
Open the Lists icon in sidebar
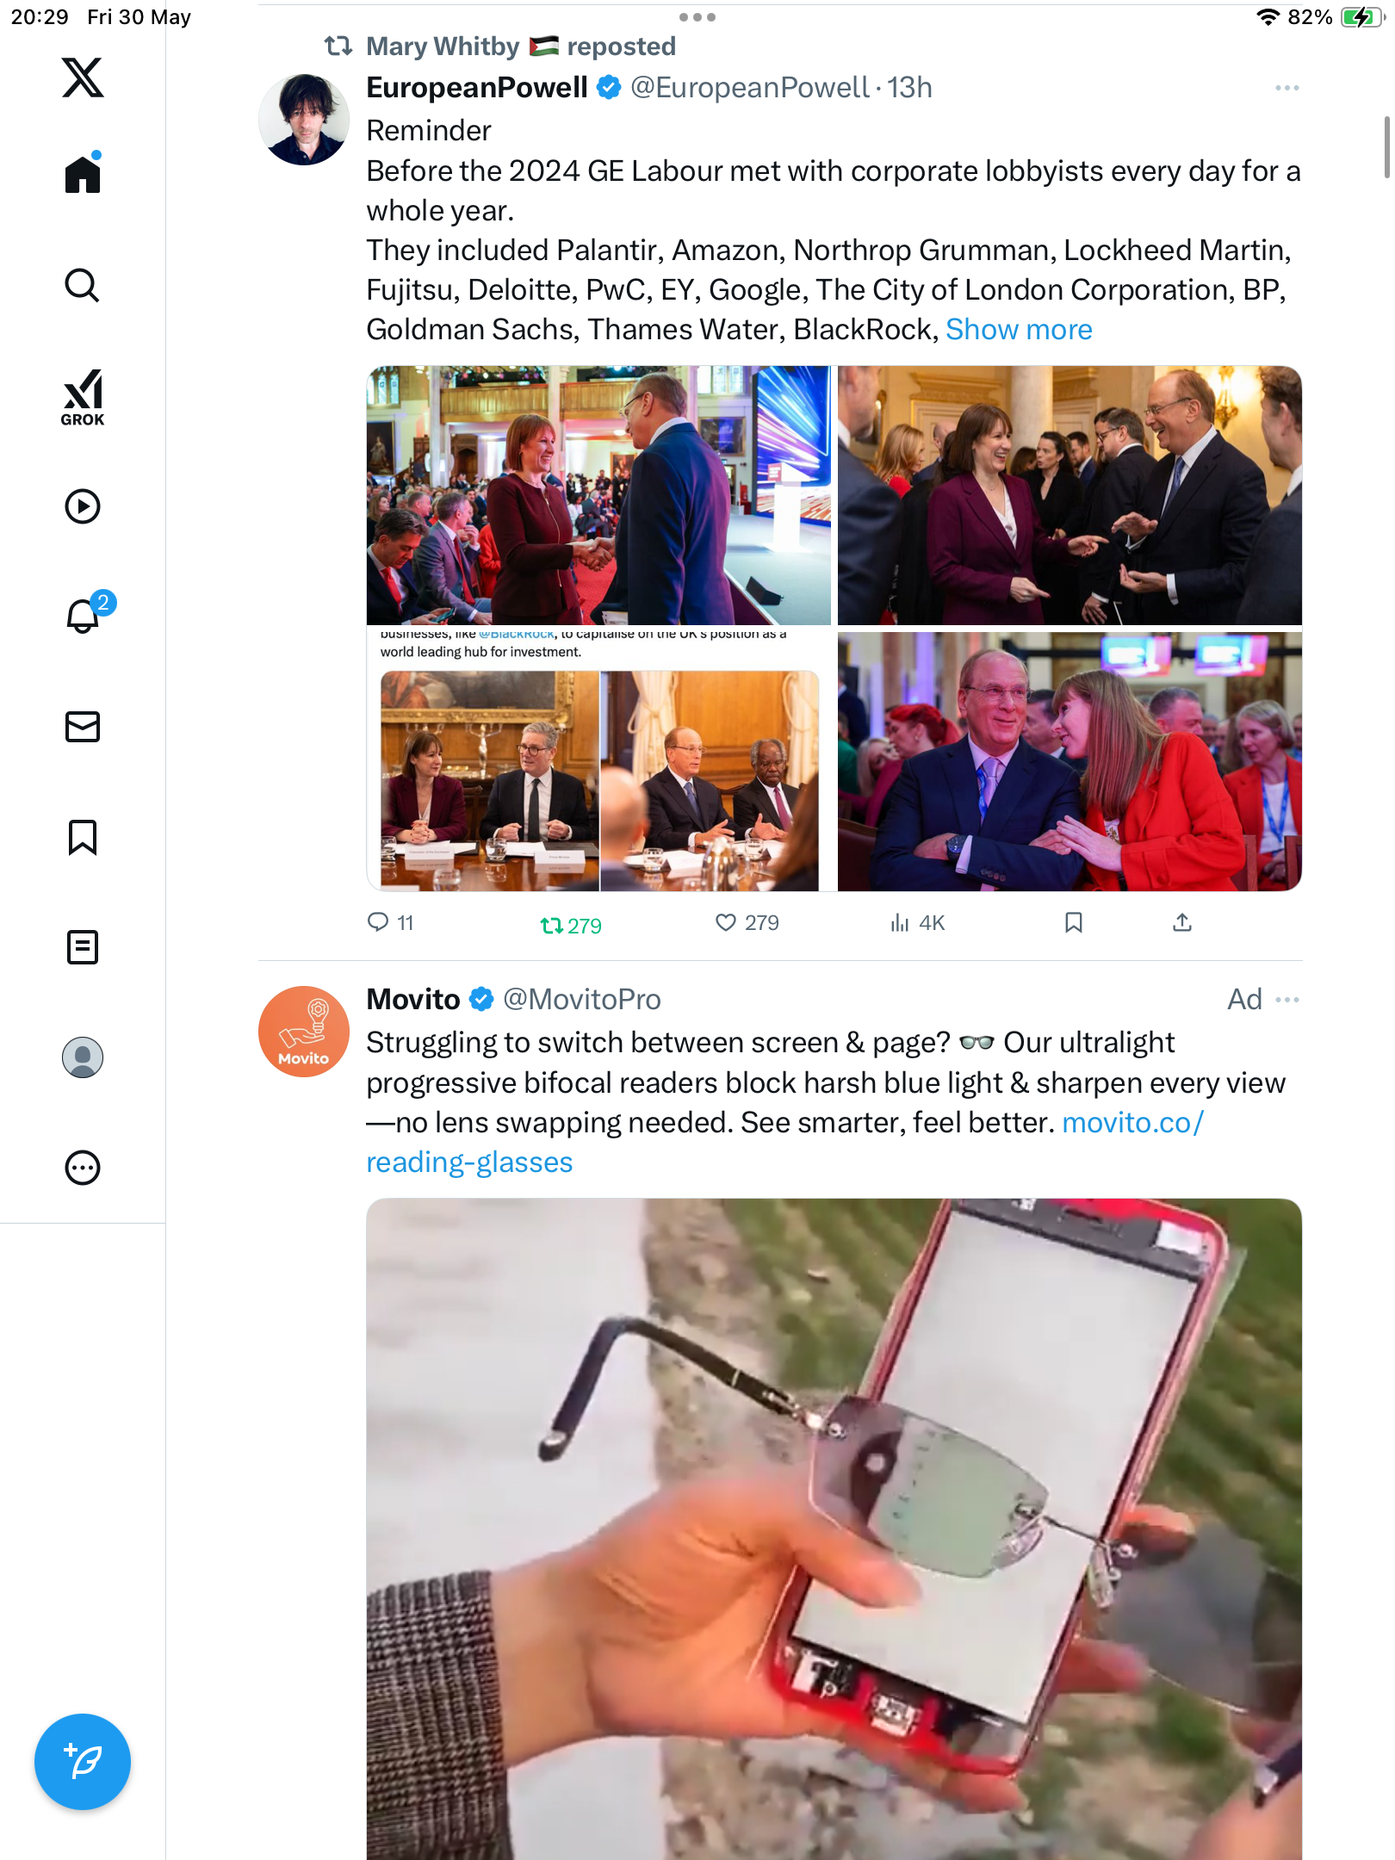[x=83, y=947]
